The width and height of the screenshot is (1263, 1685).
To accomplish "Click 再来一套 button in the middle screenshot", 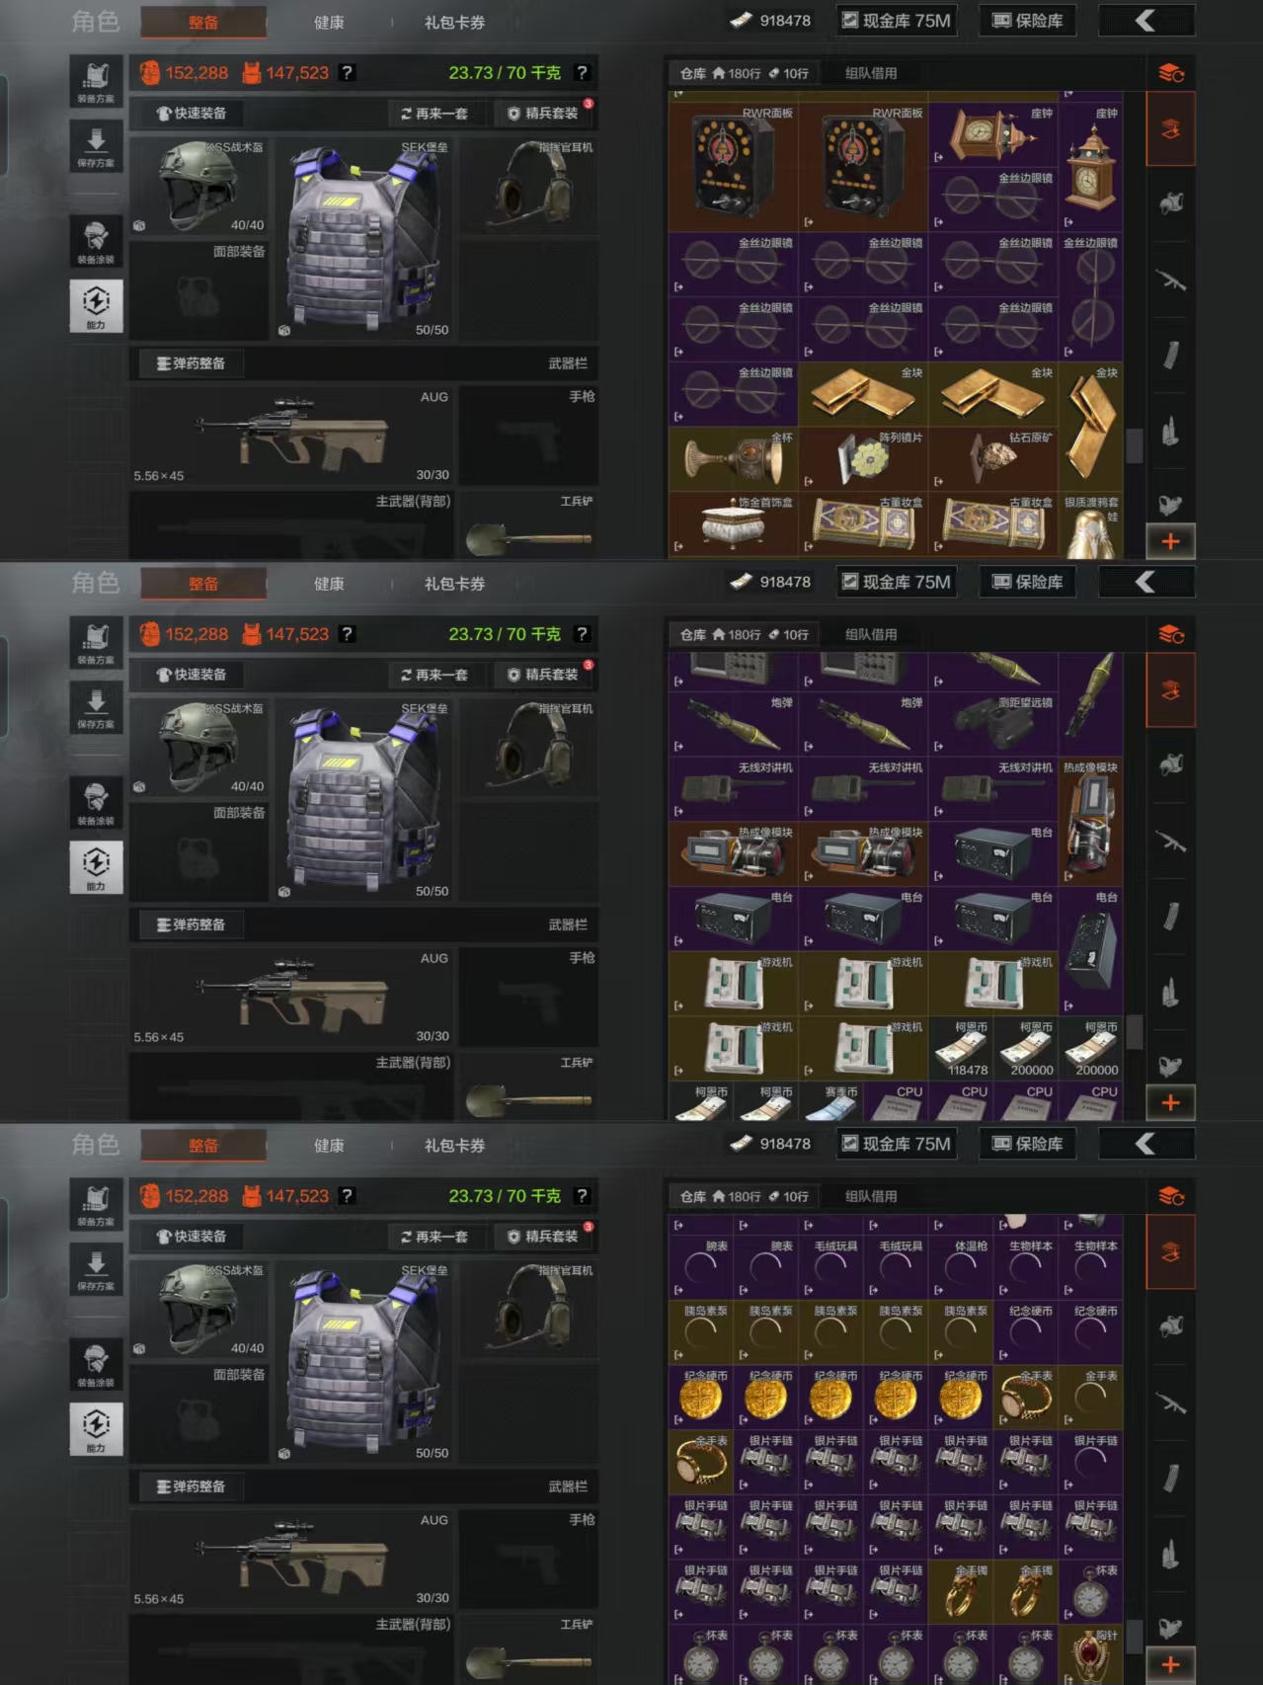I will pos(434,675).
